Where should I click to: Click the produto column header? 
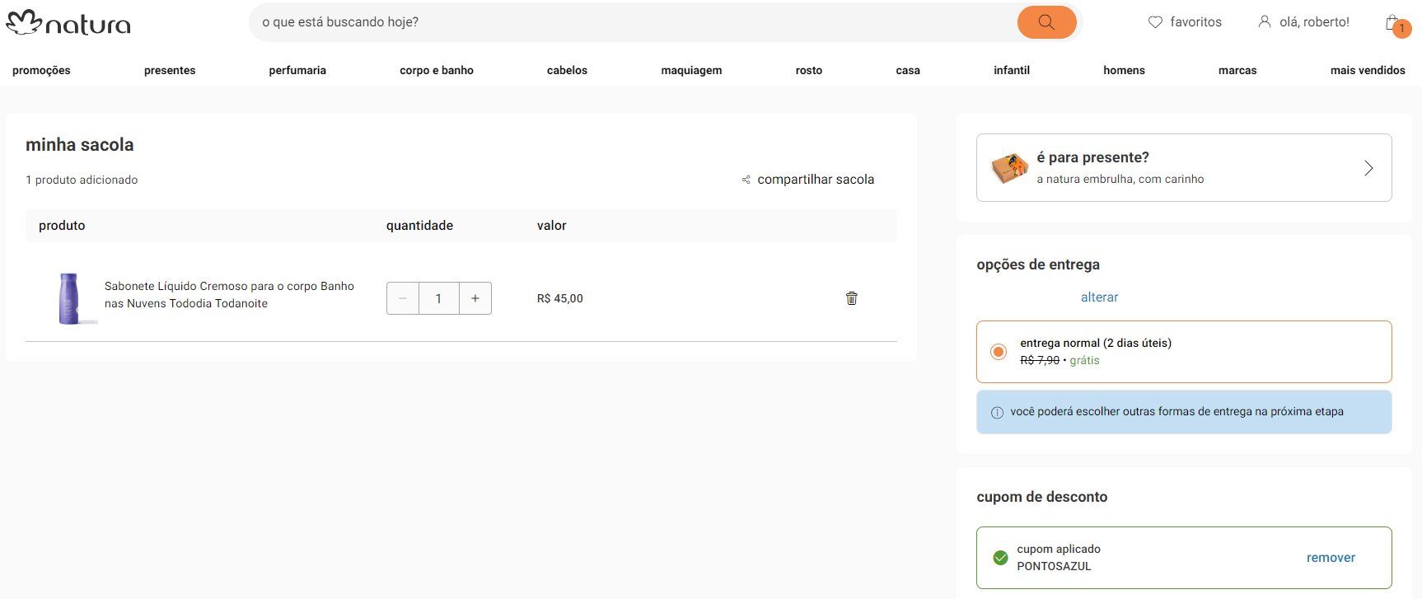(62, 226)
